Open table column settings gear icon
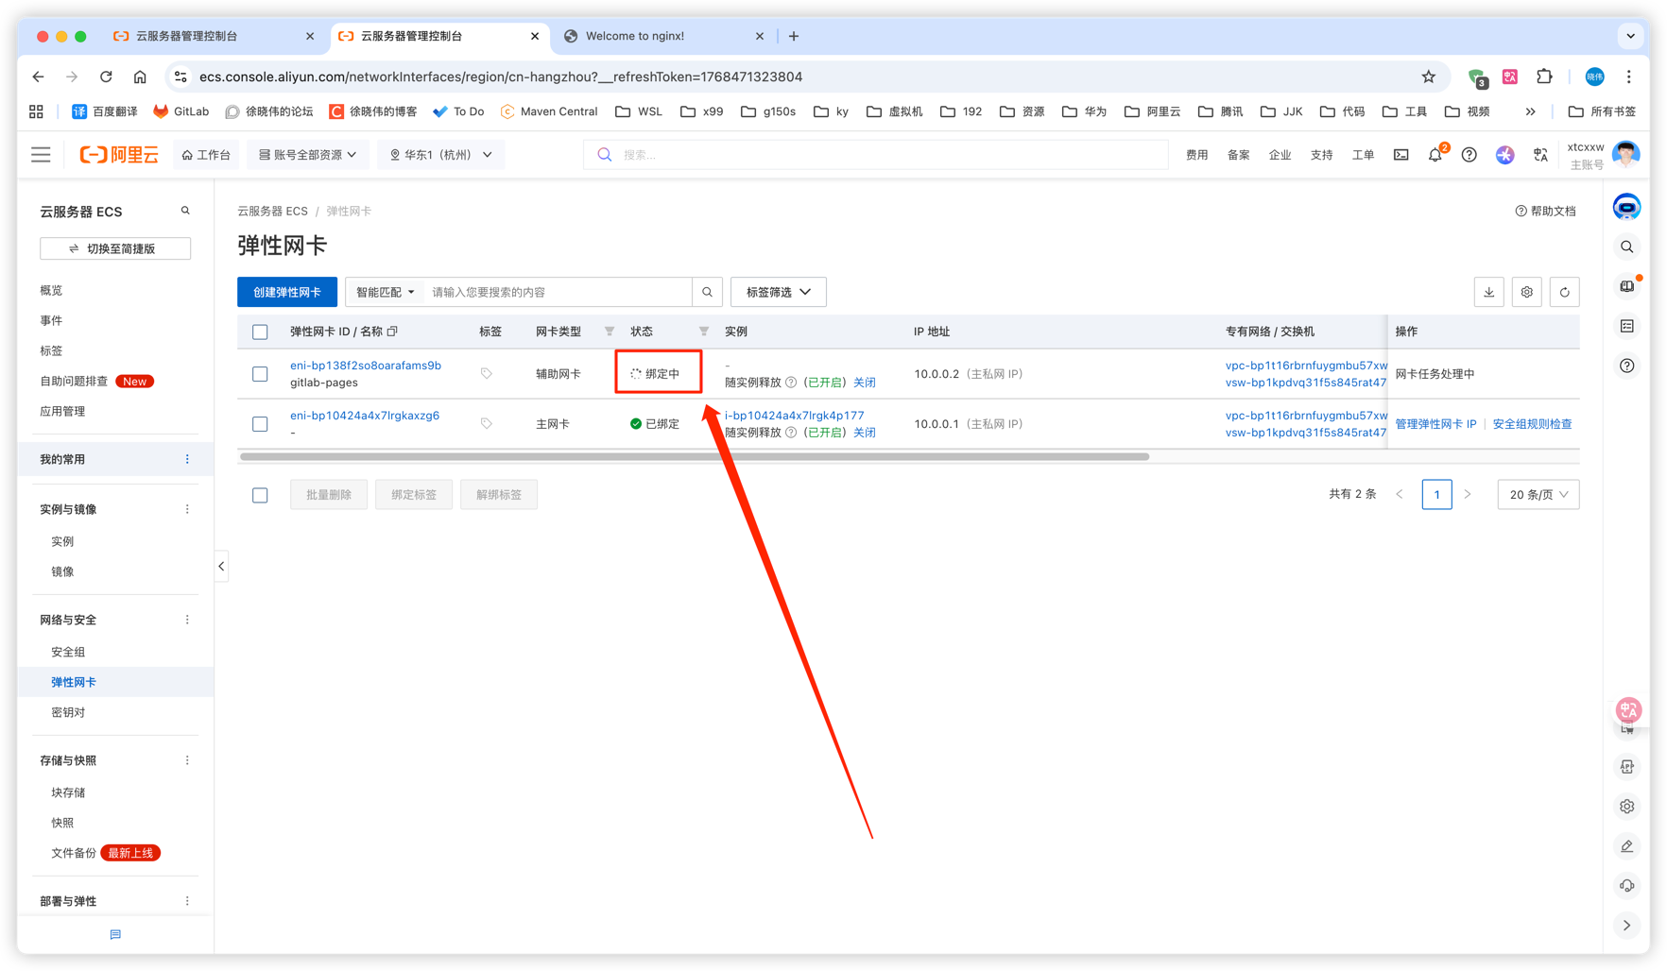This screenshot has width=1667, height=971. tap(1526, 292)
